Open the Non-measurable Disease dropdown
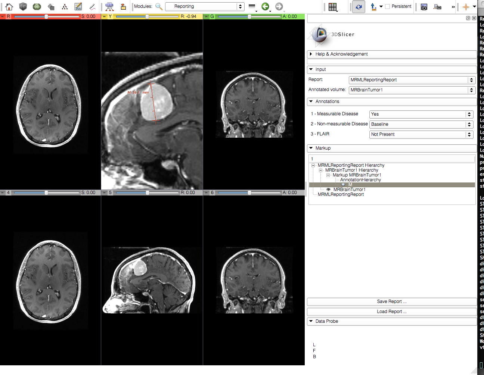Image resolution: width=484 pixels, height=375 pixels. (x=421, y=124)
